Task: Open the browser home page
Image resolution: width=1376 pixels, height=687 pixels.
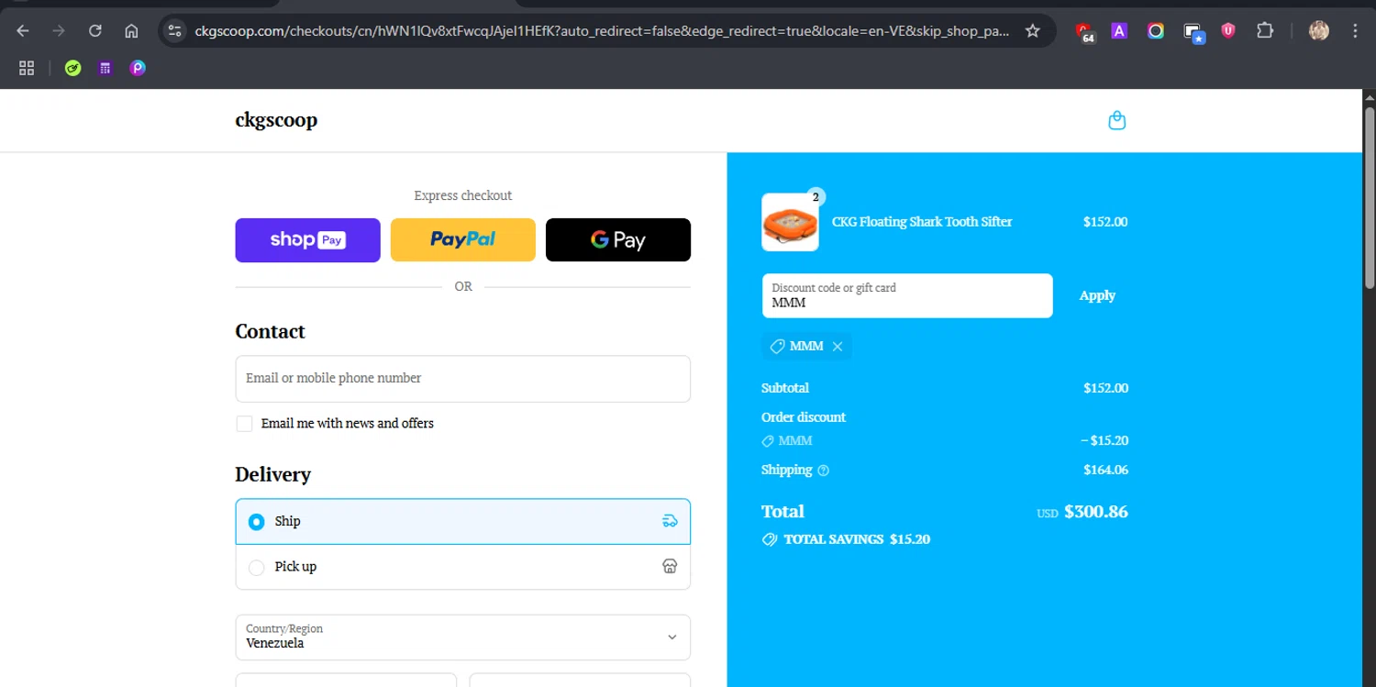Action: point(131,31)
